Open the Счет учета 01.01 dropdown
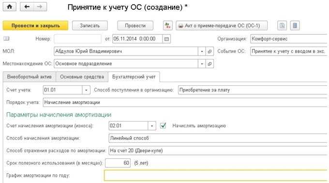Screen dimensions: 329x183 click(86, 90)
